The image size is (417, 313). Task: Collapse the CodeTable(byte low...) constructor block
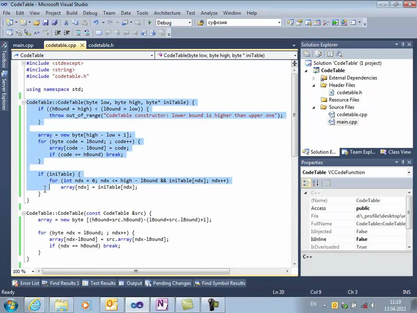23,103
